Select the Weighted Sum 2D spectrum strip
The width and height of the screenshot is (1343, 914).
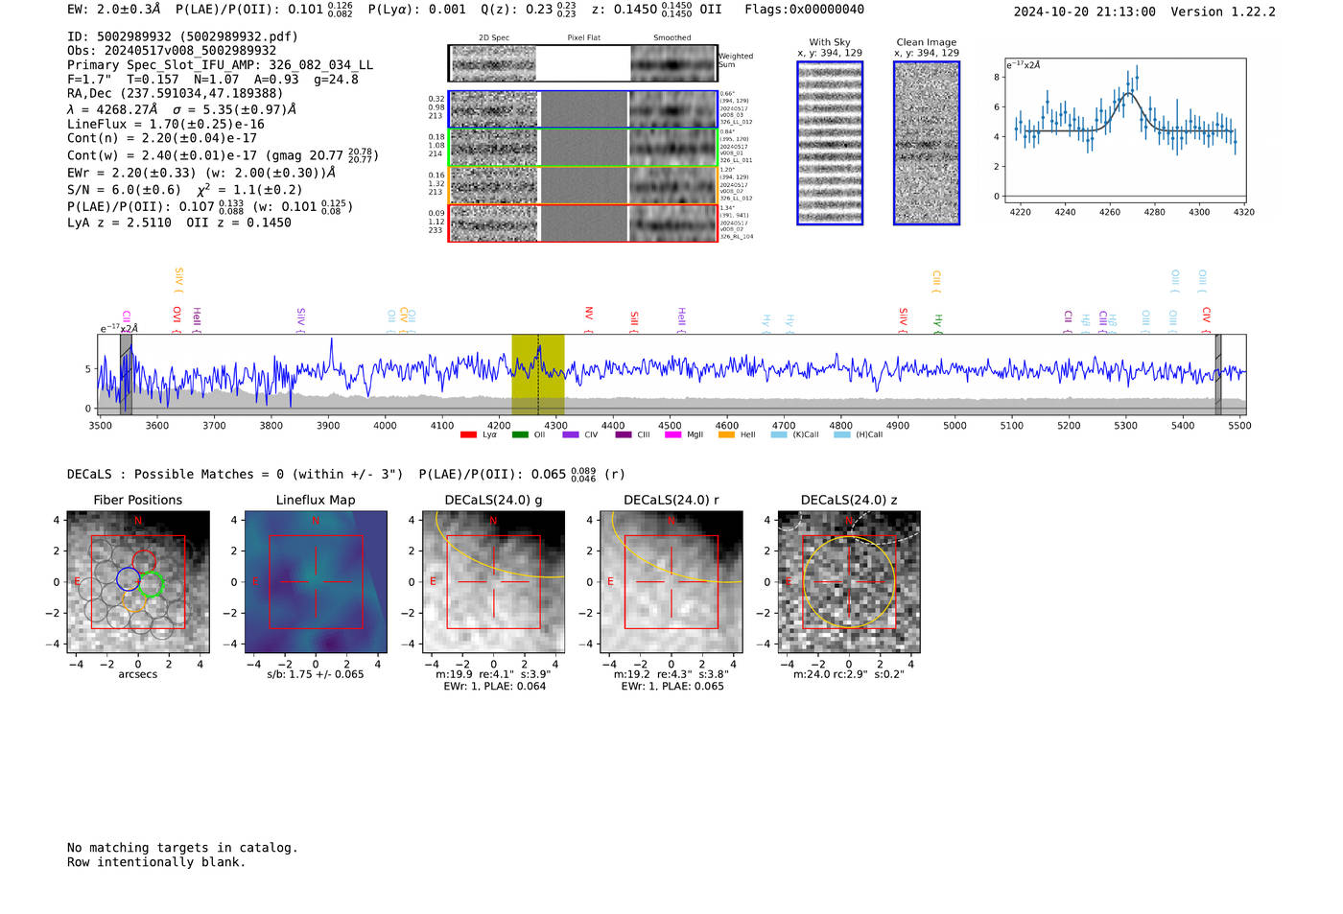[583, 63]
